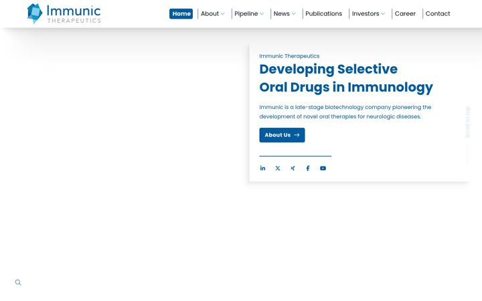Viewport: 482px width, 301px height.
Task: Click the Immunic Therapeutics logo
Action: coord(64,13)
